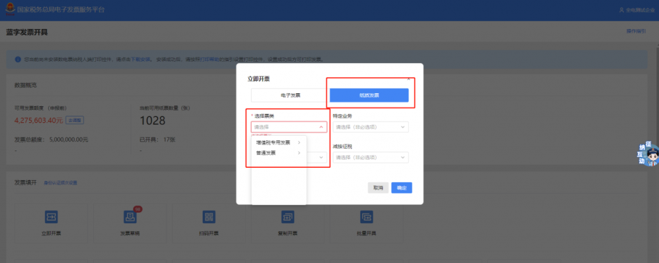Click the 蓝字发票开具 page heading
The height and width of the screenshot is (263, 659).
click(x=27, y=32)
